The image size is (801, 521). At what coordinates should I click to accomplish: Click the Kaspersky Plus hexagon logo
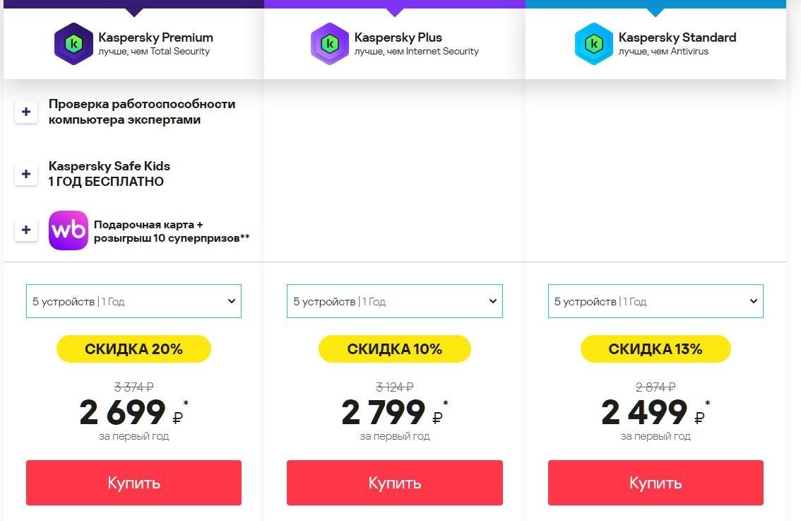pos(329,44)
